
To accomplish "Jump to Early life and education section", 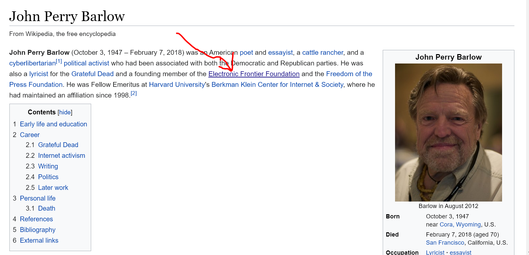I will click(54, 124).
